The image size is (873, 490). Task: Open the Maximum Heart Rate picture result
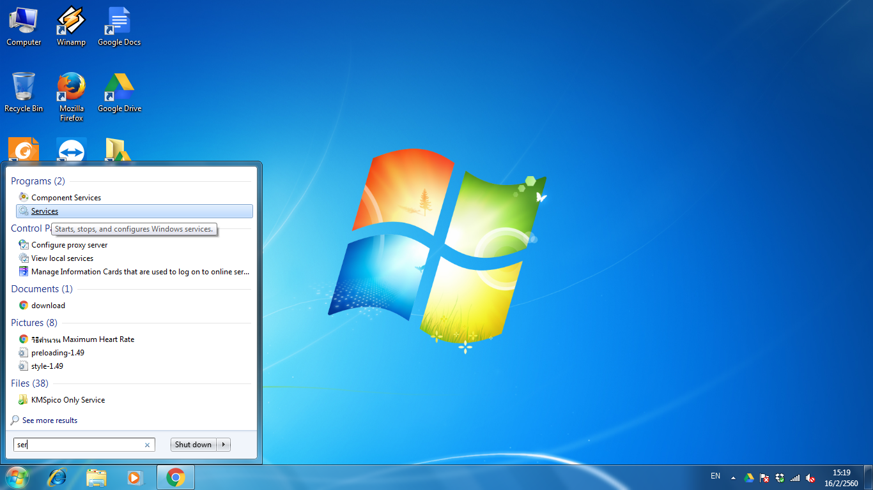(x=134, y=339)
